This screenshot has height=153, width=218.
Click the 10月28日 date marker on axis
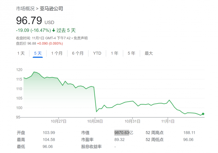95,121
